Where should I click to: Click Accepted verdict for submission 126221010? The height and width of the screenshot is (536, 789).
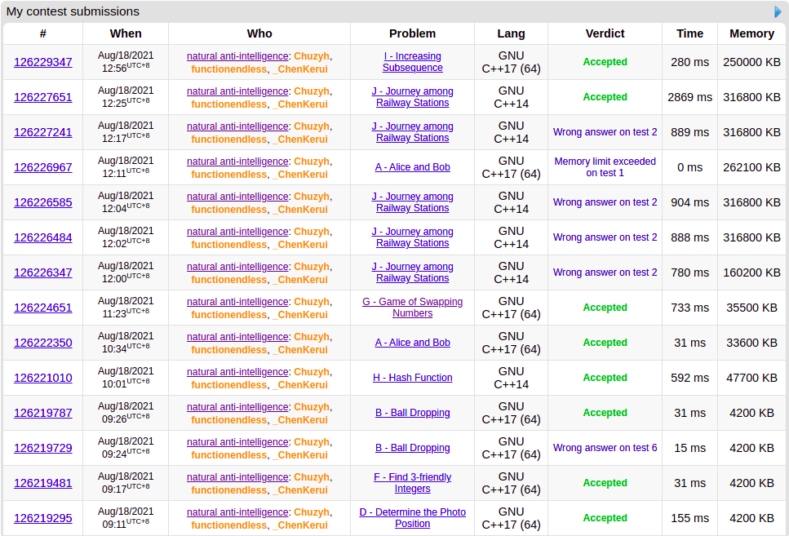[x=605, y=378]
